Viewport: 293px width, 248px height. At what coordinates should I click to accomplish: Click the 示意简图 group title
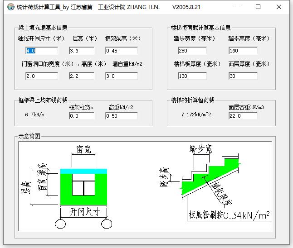point(29,136)
